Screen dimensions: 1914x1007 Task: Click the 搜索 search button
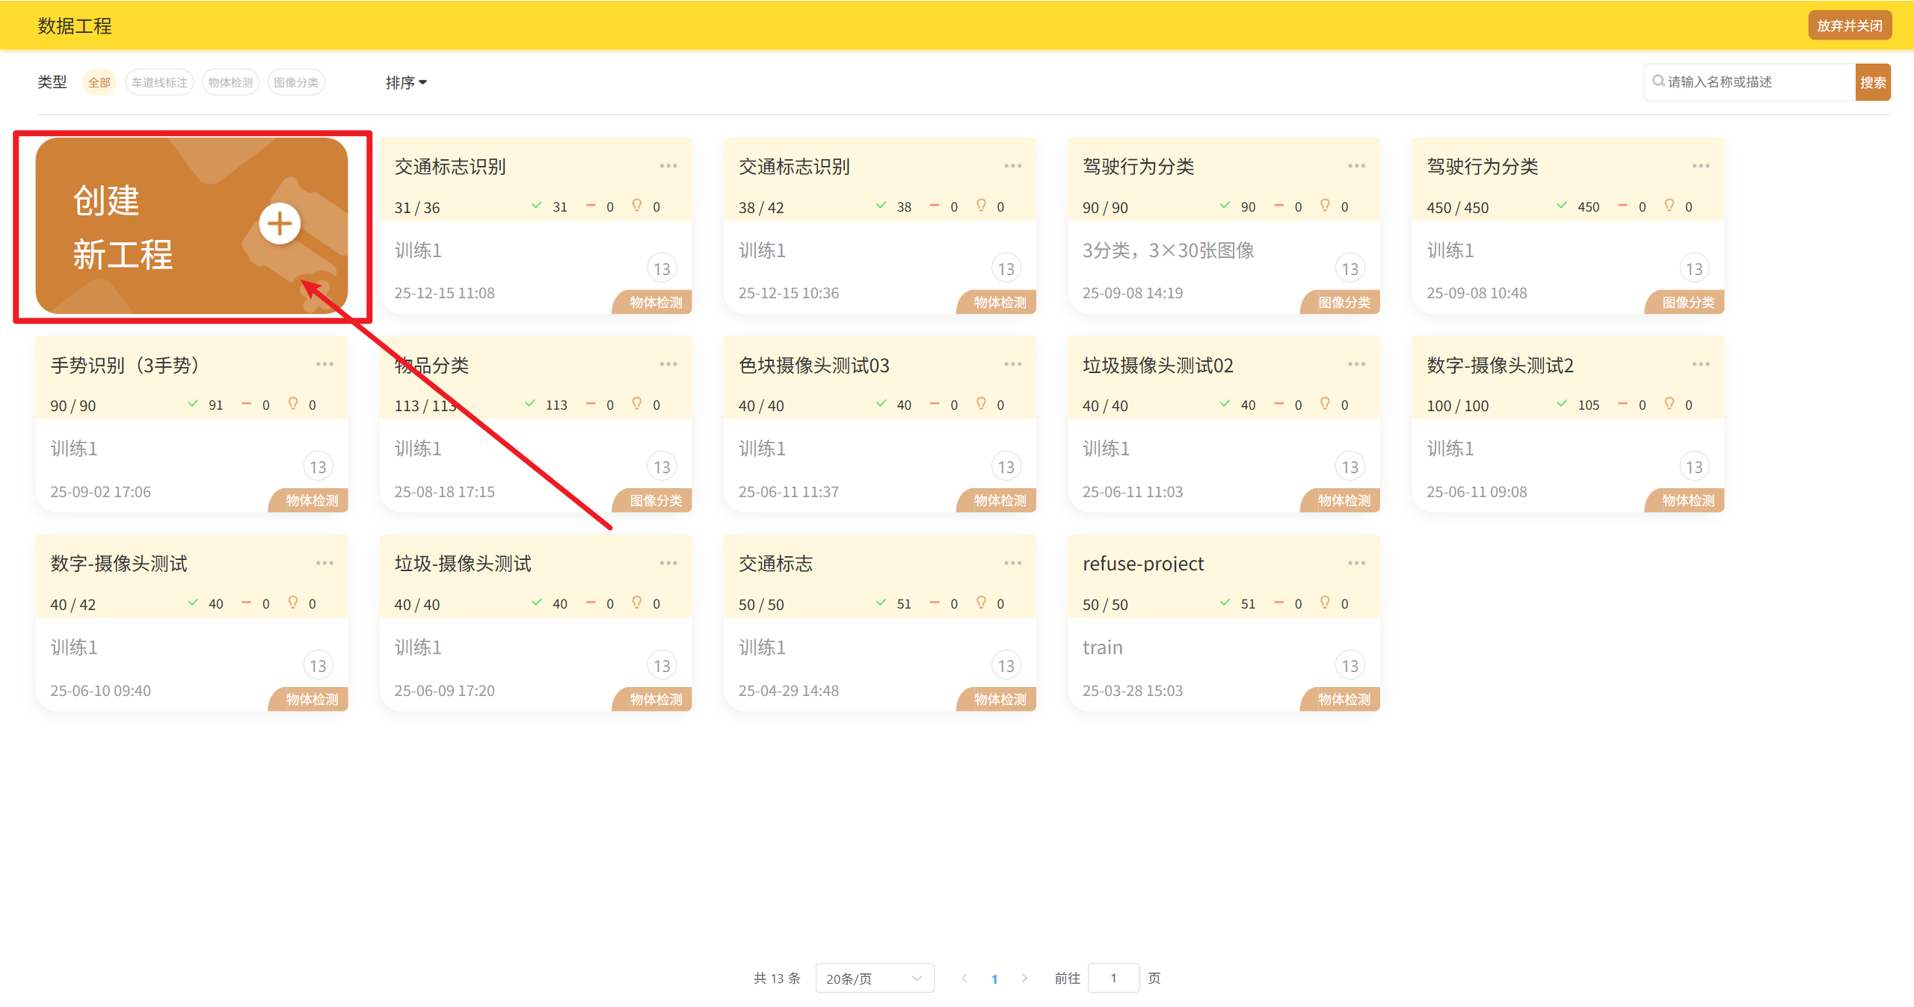click(x=1872, y=82)
